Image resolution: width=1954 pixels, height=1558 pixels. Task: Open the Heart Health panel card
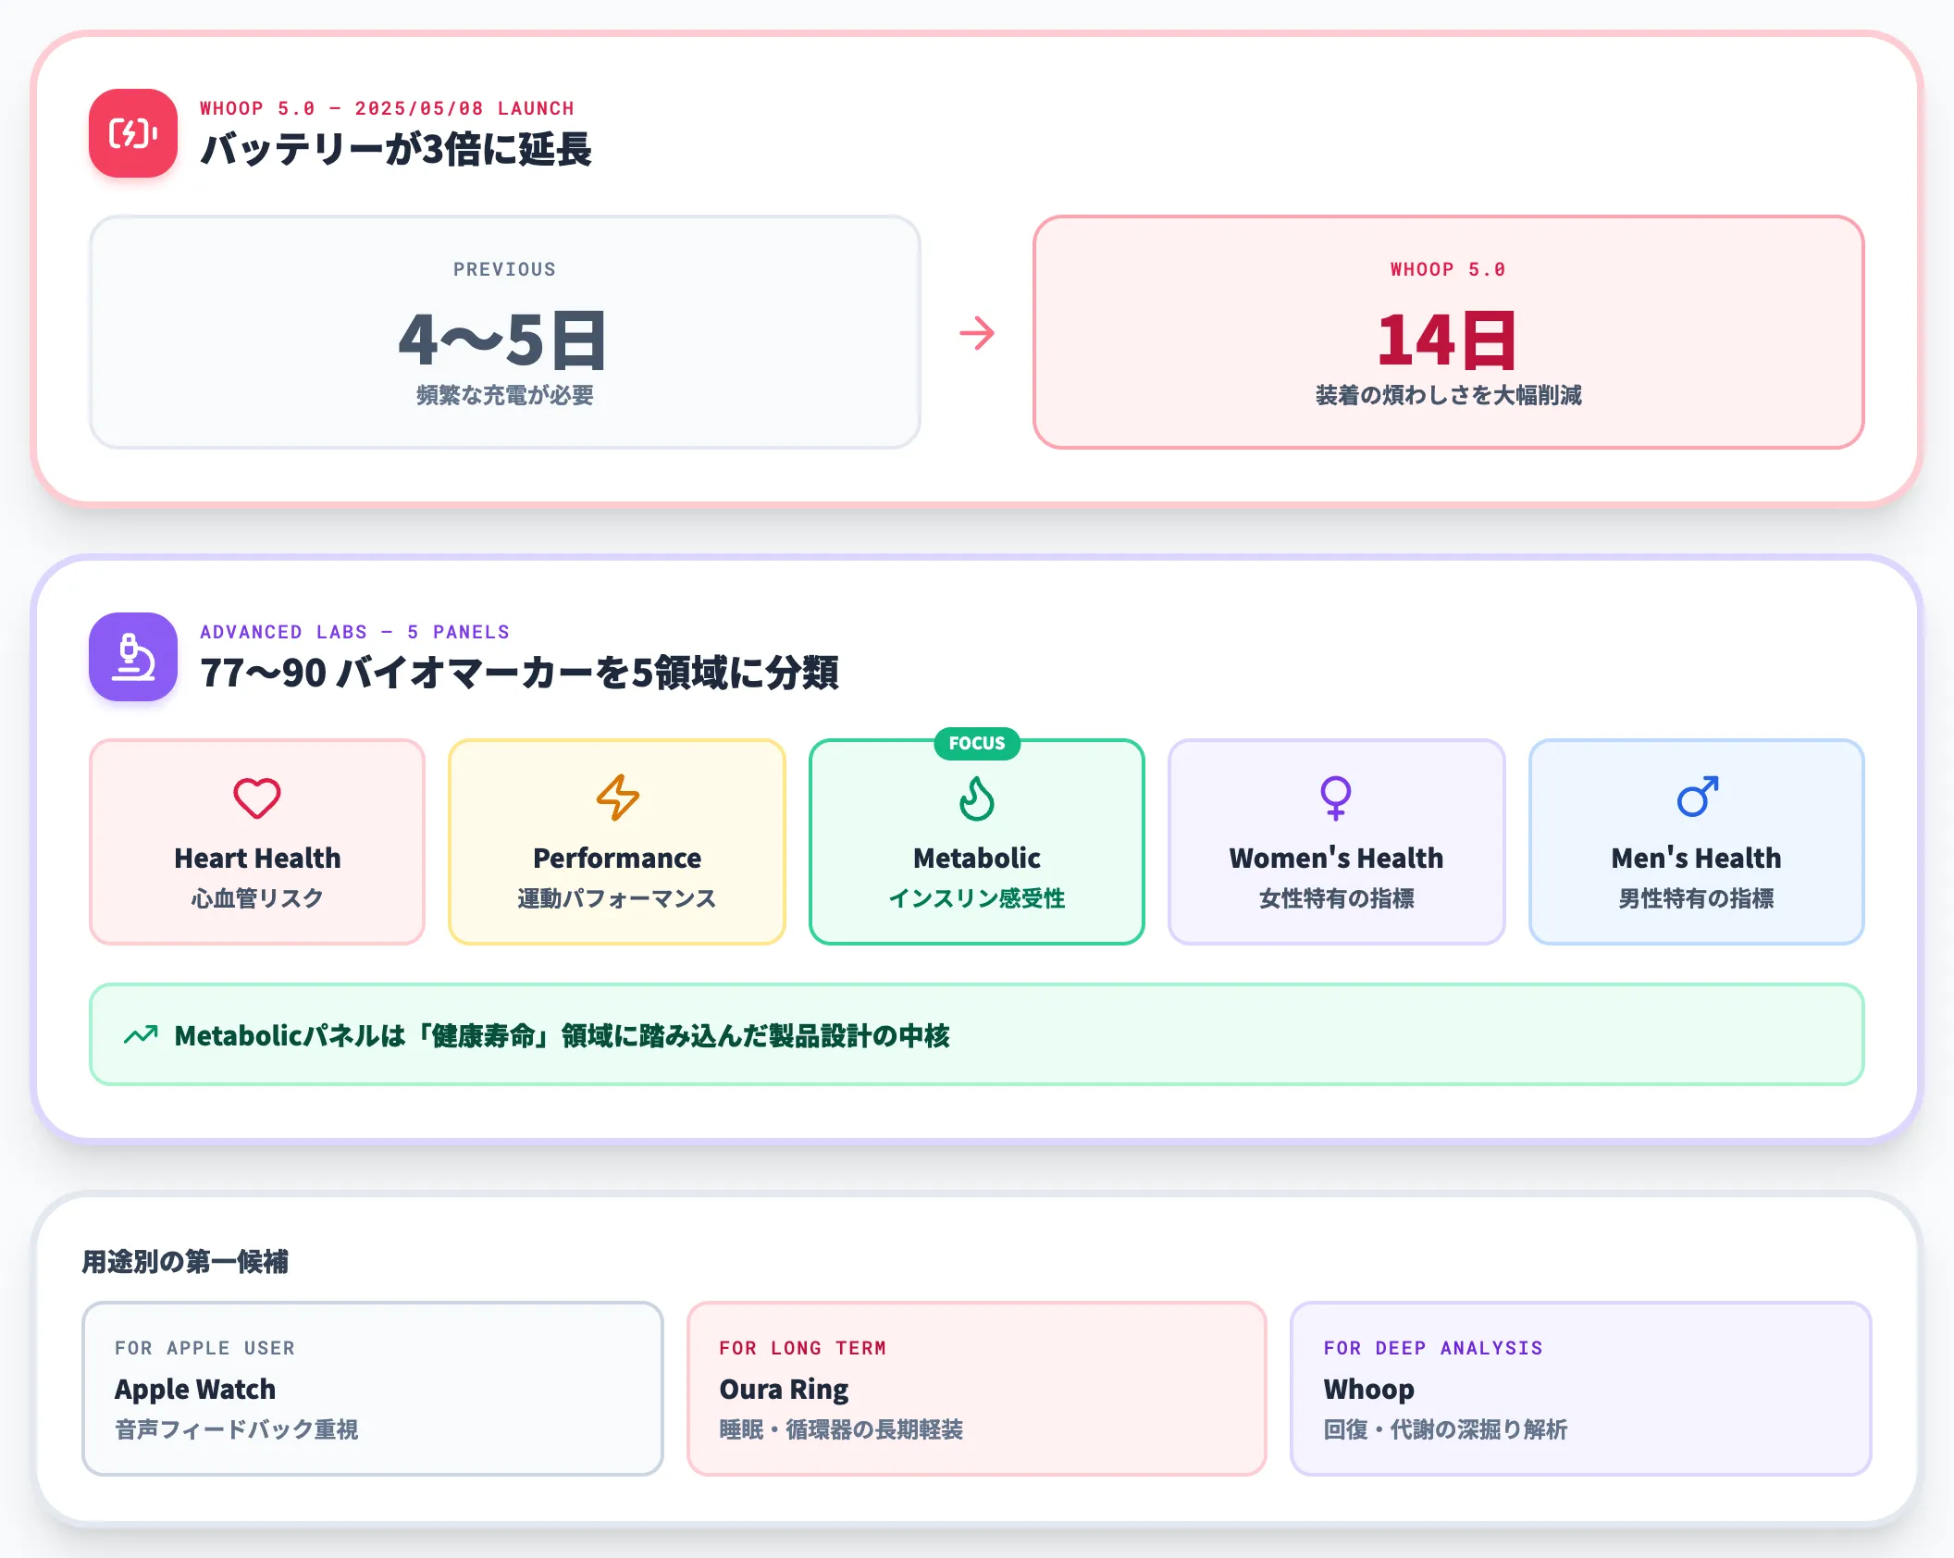click(257, 842)
